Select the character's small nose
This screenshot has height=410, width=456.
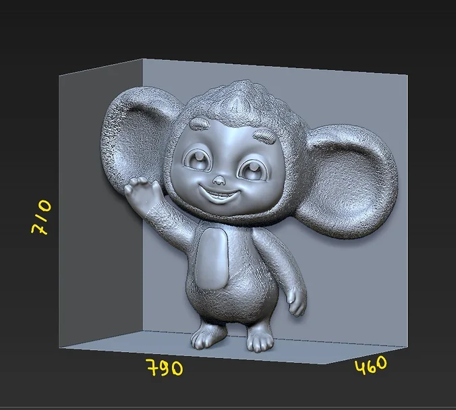click(x=219, y=181)
